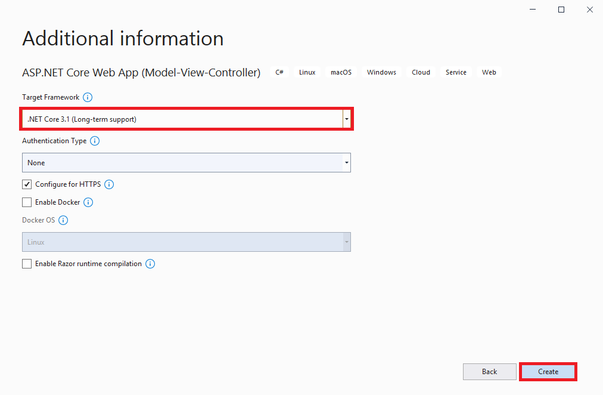
Task: Click the Docker OS Linux dropdown
Action: [186, 242]
